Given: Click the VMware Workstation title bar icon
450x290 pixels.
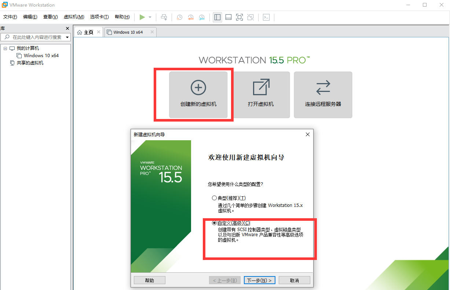Looking at the screenshot, I should coord(5,5).
